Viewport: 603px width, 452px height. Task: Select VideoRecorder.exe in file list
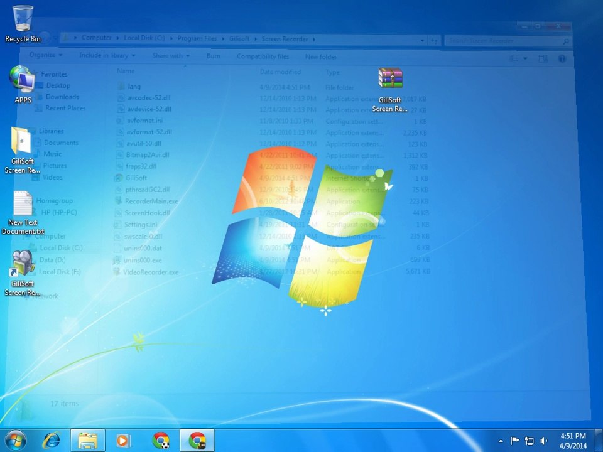coord(150,272)
